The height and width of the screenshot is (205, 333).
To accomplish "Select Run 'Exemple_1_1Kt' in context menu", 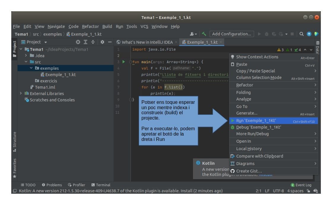I will pyautogui.click(x=273, y=121).
